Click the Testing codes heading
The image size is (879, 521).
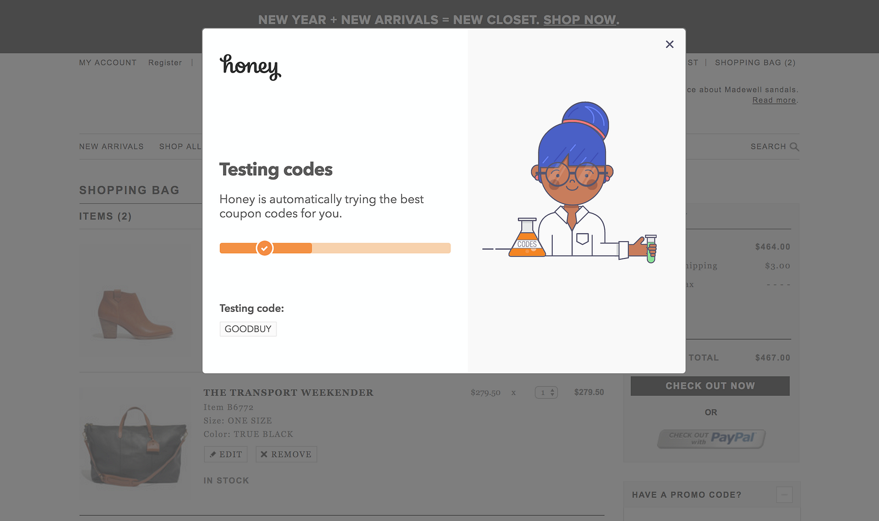tap(276, 170)
